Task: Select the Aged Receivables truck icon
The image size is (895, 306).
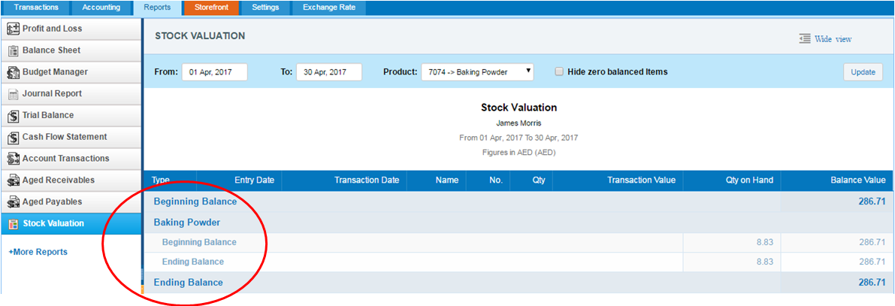Action: pos(13,180)
